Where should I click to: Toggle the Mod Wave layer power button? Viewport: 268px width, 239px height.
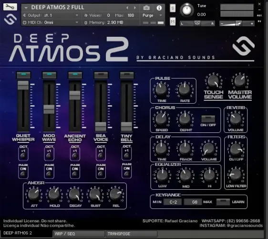pyautogui.click(x=49, y=75)
